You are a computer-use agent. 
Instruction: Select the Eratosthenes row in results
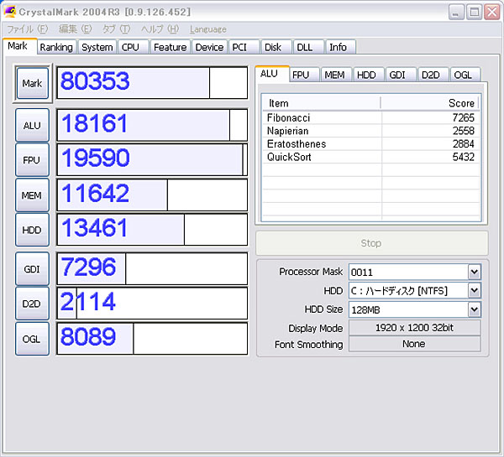click(371, 143)
